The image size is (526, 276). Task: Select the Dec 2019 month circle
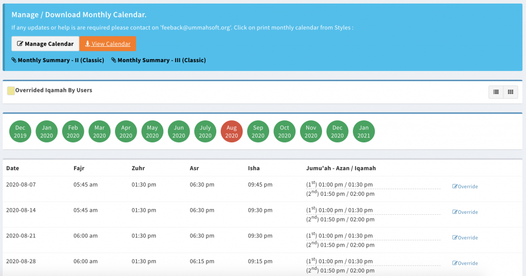click(21, 132)
